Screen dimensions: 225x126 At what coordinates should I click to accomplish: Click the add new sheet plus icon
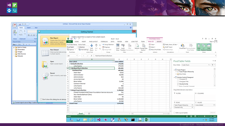click(89, 114)
